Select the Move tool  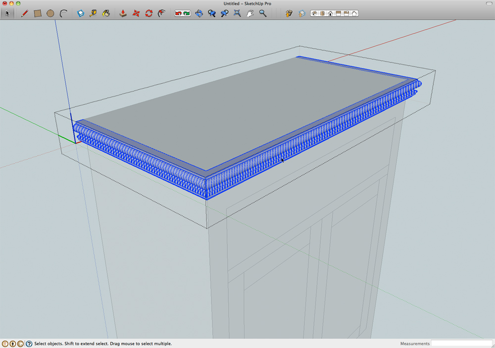tap(136, 13)
